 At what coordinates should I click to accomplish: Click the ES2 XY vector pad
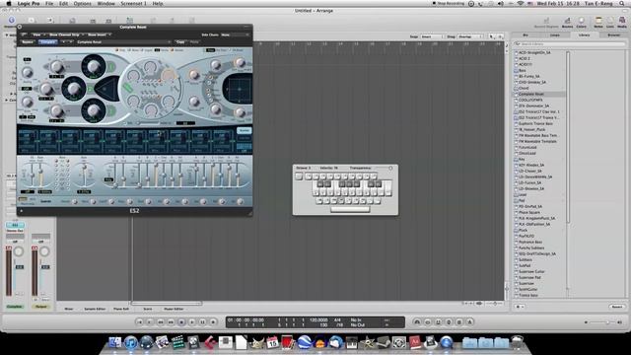point(239,89)
